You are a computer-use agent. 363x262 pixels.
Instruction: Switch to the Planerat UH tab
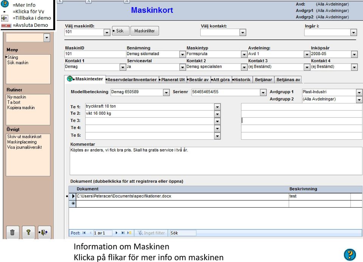point(173,80)
